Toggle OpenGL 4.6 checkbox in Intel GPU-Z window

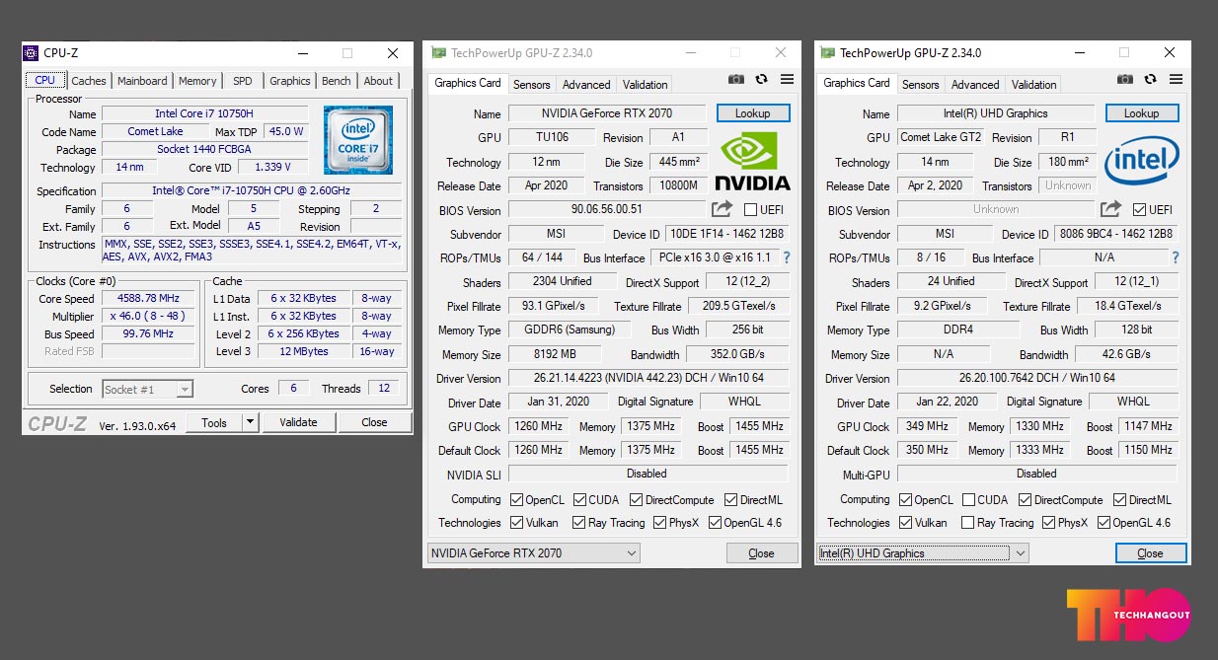coord(1104,523)
